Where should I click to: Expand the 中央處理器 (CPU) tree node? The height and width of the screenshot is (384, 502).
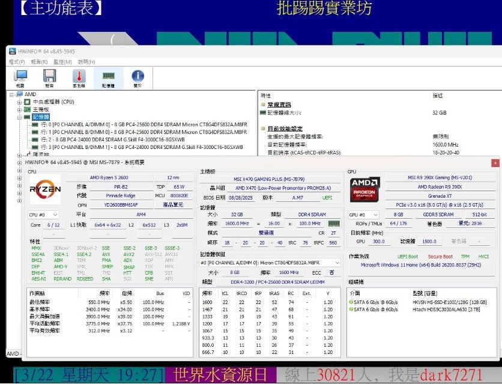click(x=20, y=102)
